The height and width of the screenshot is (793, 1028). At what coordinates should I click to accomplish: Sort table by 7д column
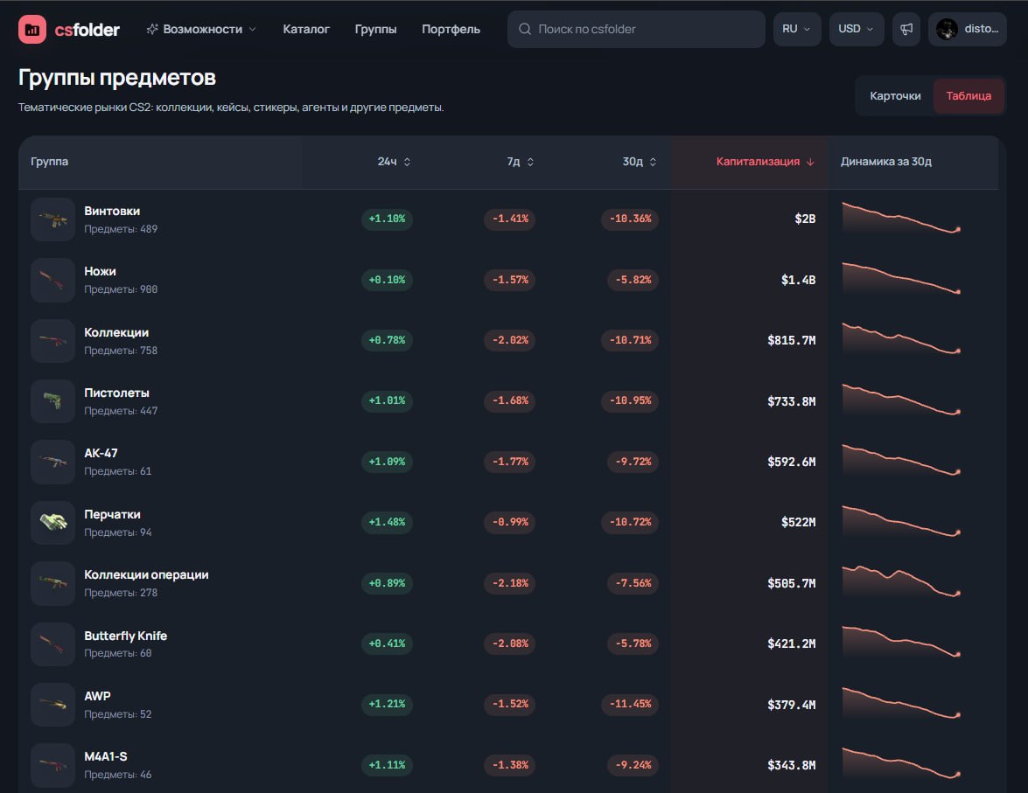(521, 161)
